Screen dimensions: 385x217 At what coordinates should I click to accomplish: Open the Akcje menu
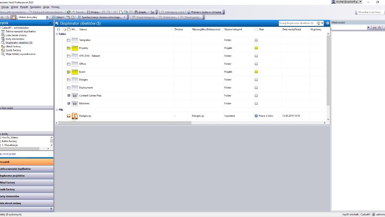pyautogui.click(x=46, y=7)
